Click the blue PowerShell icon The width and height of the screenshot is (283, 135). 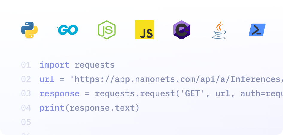point(257,30)
